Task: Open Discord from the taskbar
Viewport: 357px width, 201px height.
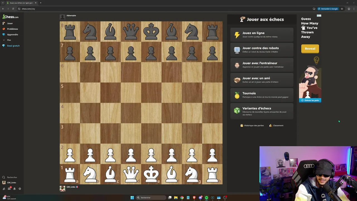Action: 200,198
